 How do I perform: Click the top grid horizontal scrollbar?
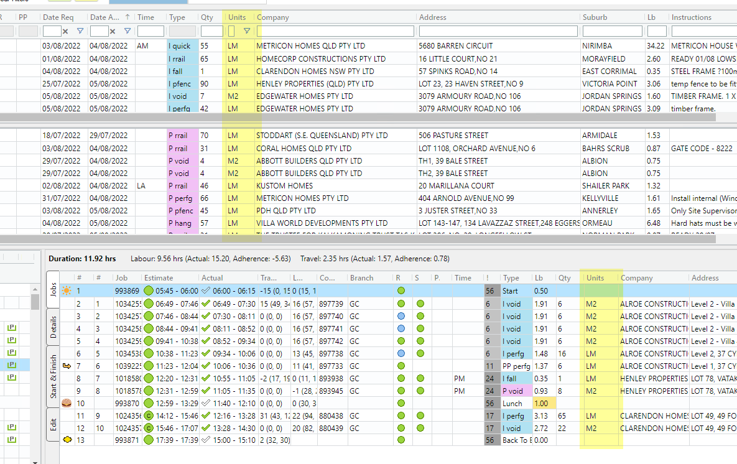pos(357,117)
